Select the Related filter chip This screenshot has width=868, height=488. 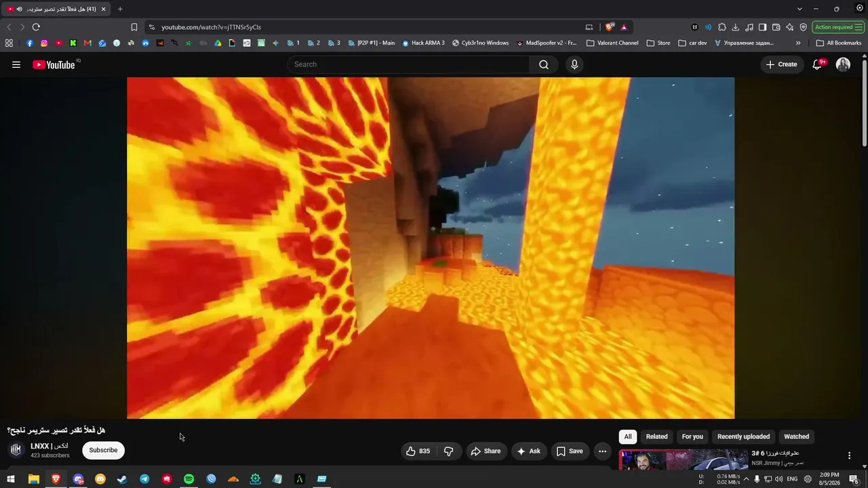coord(656,436)
